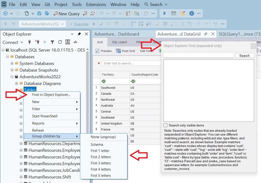Click the grid table icon next to play arrow
Screen dimensions: 261x183
pos(173,13)
